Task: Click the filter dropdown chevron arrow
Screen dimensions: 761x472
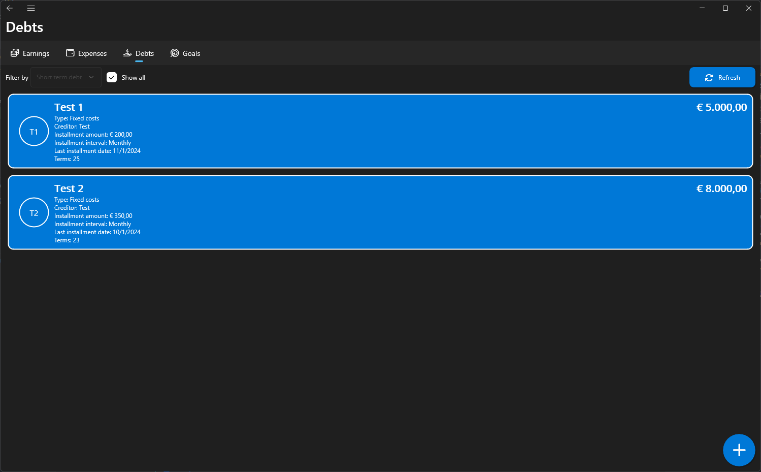Action: [x=91, y=77]
